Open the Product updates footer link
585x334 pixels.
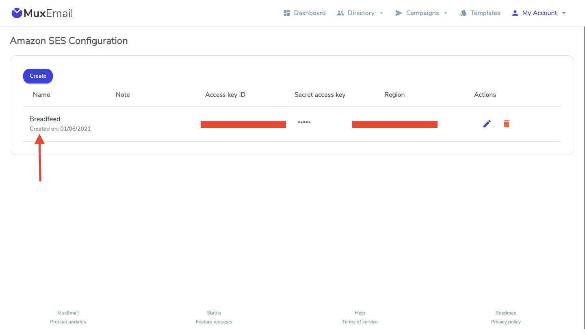68,322
